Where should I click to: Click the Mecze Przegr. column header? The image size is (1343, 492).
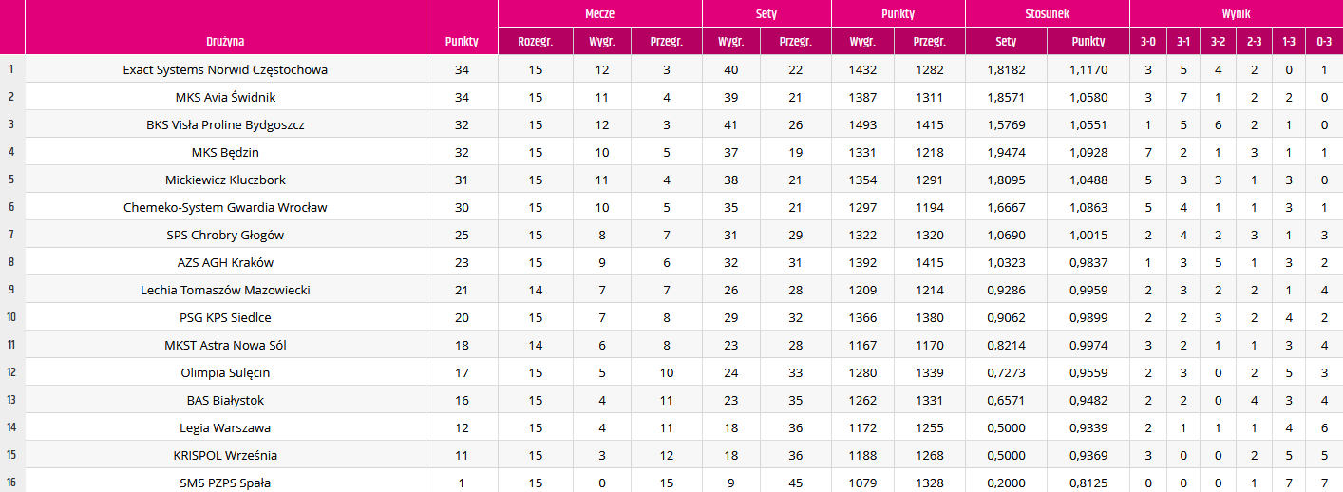[x=666, y=42]
